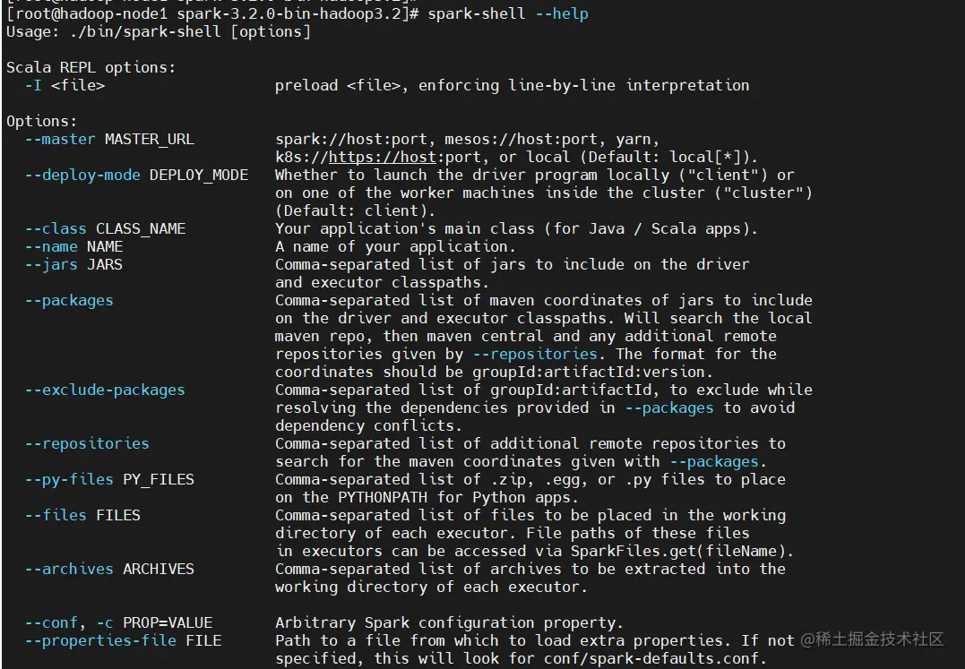Click the PY_FILES placeholder
The image size is (965, 669).
(159, 480)
